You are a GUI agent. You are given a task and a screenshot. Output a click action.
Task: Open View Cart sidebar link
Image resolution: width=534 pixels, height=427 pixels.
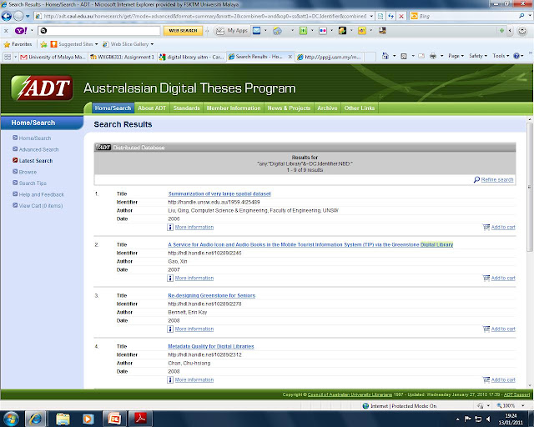(x=41, y=206)
